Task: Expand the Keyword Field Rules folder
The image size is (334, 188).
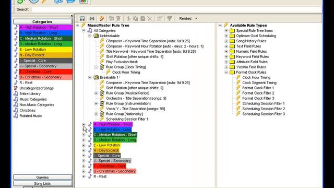Action: (226, 57)
